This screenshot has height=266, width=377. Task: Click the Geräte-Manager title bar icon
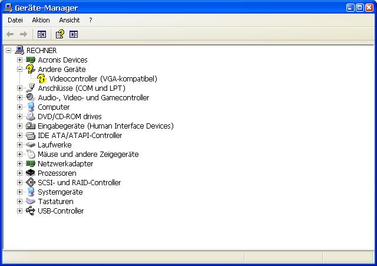[x=8, y=8]
